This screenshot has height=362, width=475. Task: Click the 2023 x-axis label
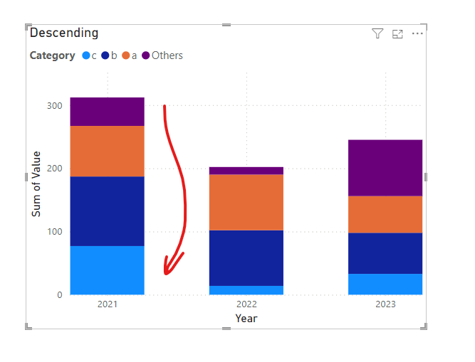coord(386,304)
